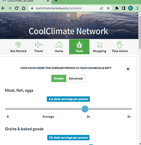
Task: Open a new browser tab
Action: [56, 1]
